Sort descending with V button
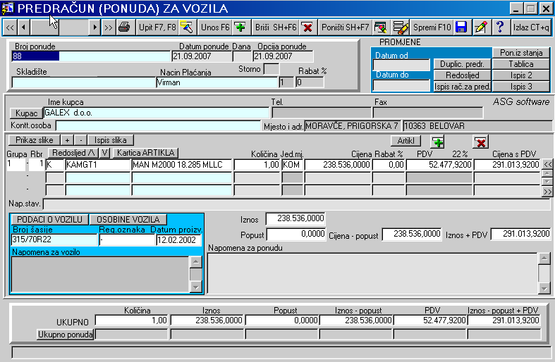The height and width of the screenshot is (362, 555). click(x=104, y=153)
